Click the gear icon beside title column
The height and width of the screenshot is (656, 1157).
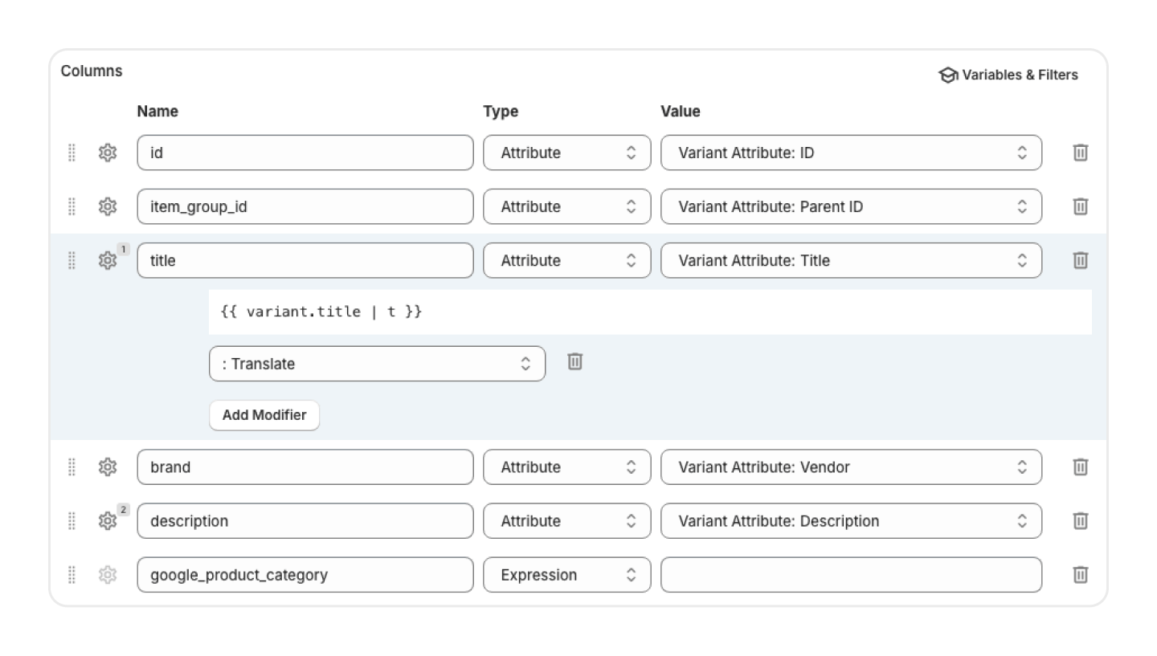(x=107, y=260)
